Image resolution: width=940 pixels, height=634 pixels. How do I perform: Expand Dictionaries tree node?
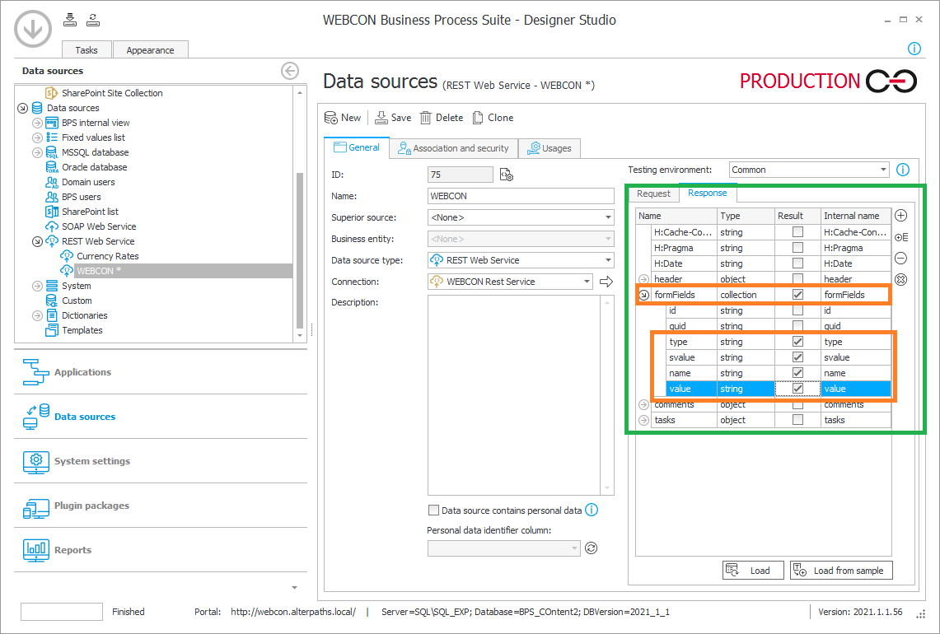(x=37, y=316)
